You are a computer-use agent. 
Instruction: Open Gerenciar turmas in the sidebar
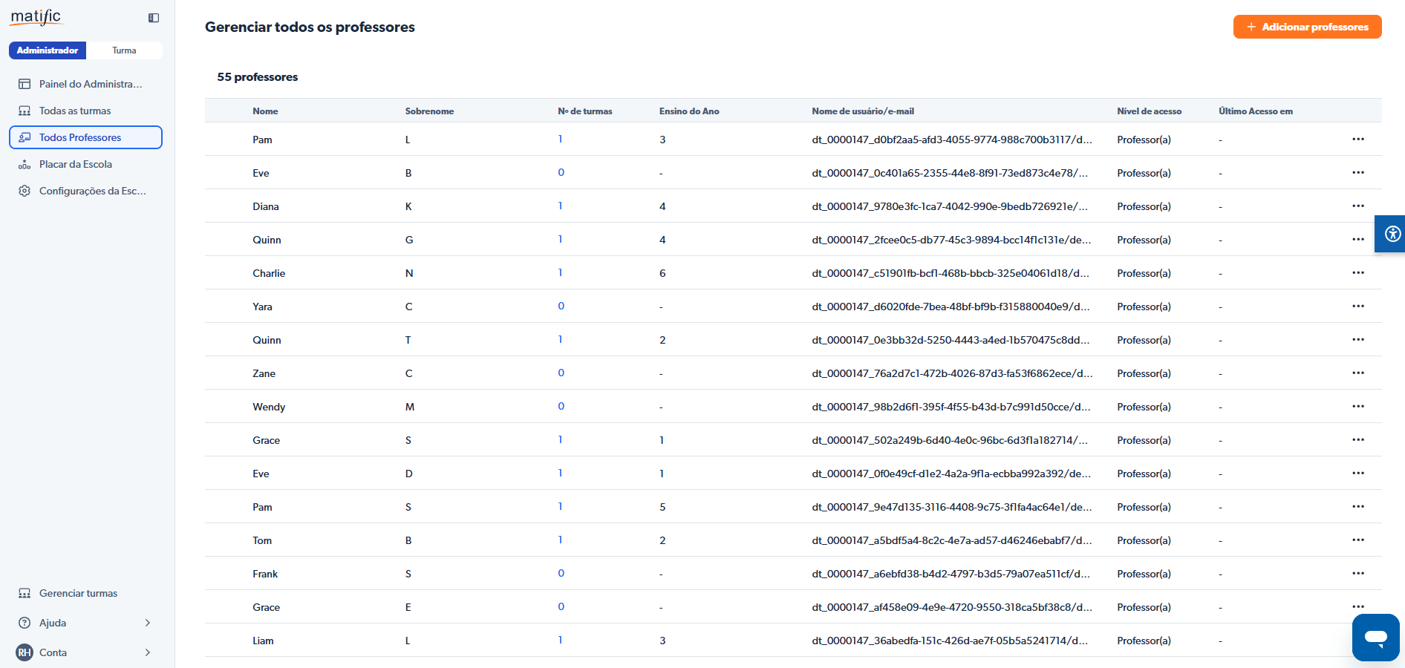[x=78, y=593]
